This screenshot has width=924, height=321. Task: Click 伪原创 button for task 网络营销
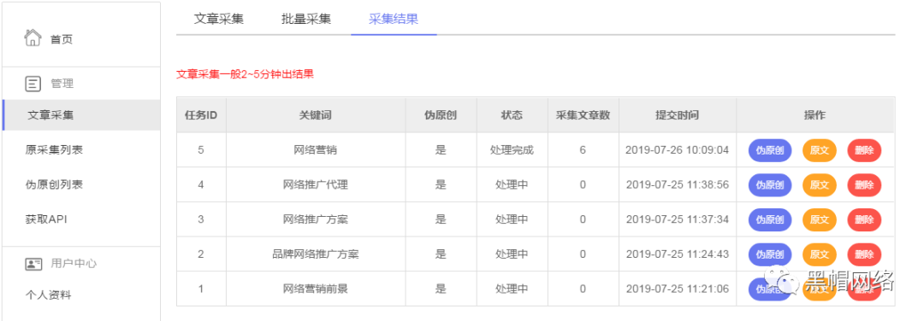[x=770, y=150]
